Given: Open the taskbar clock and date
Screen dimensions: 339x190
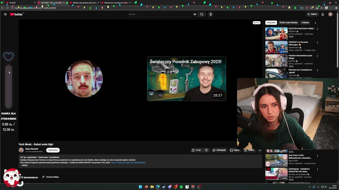Looking at the screenshot, I should 333,187.
